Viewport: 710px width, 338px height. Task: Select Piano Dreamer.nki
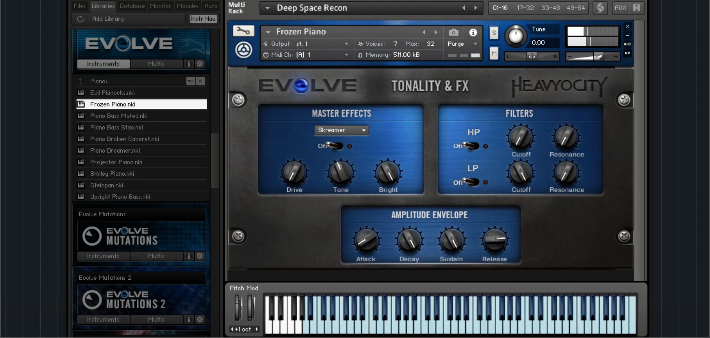(142, 150)
